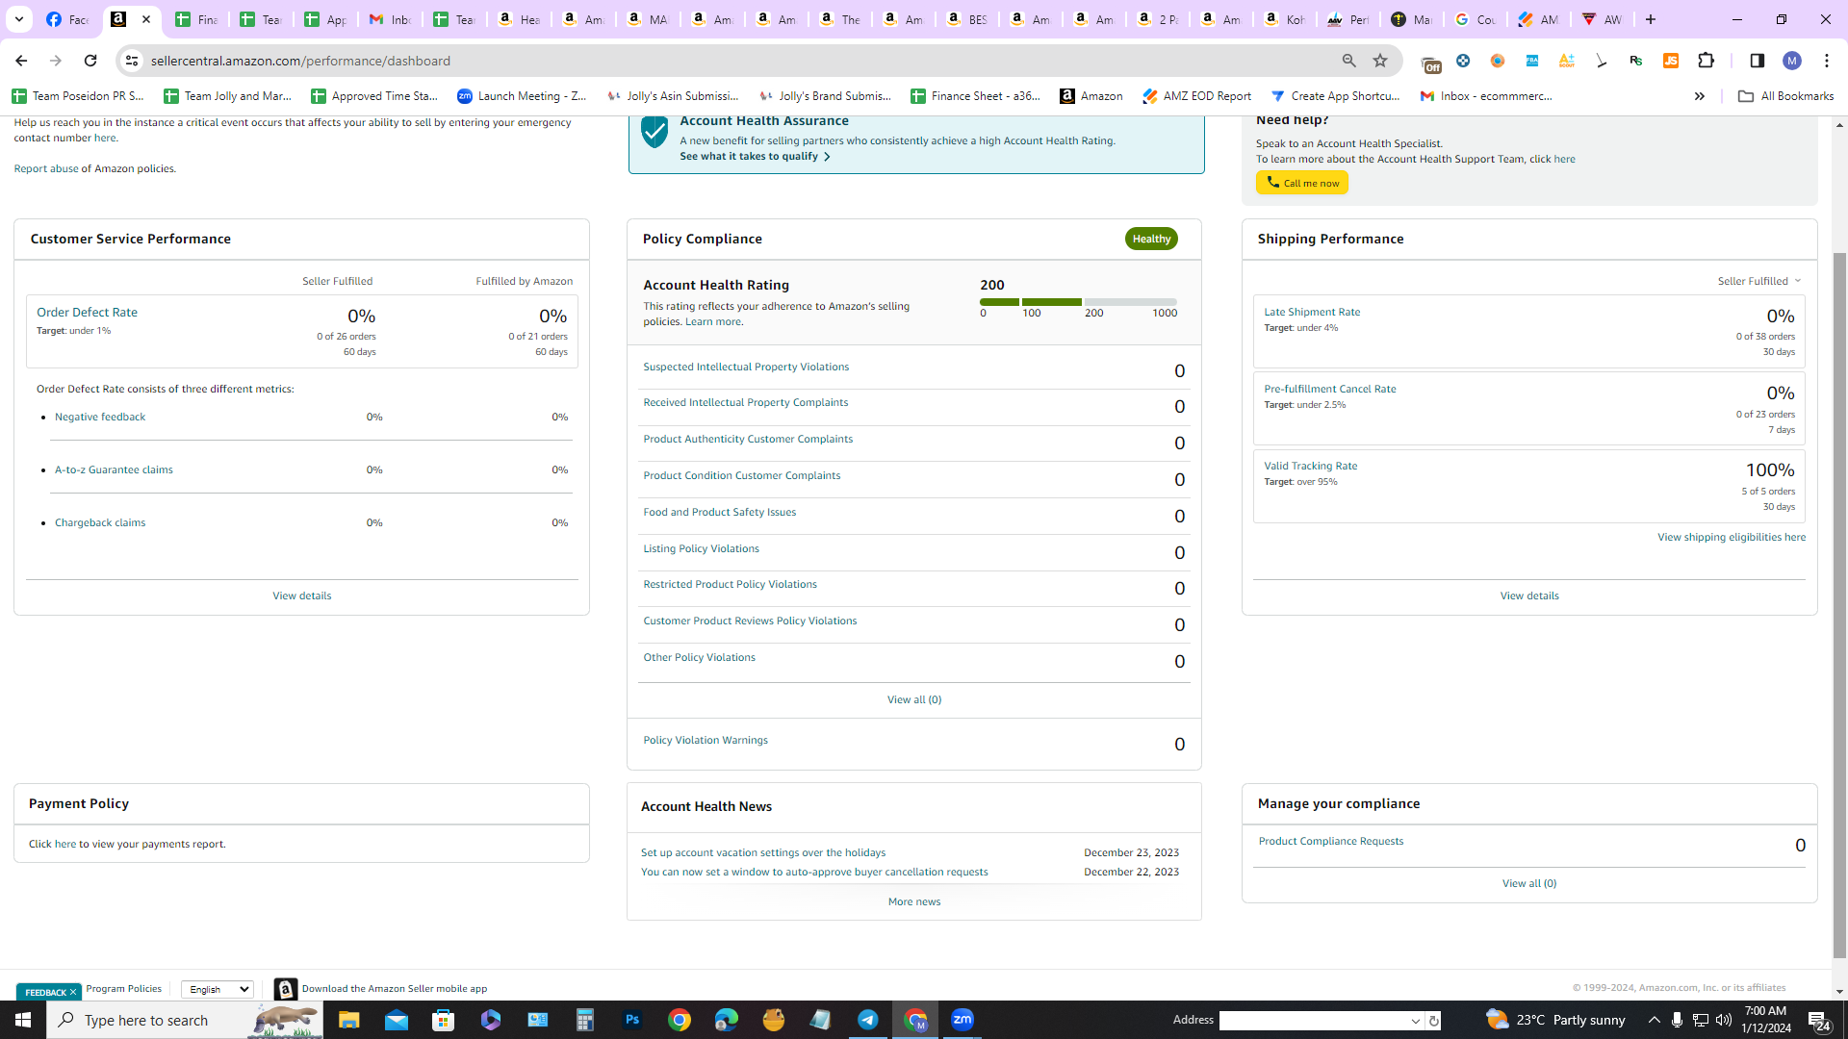Open Photoshop from taskbar

click(x=632, y=1020)
